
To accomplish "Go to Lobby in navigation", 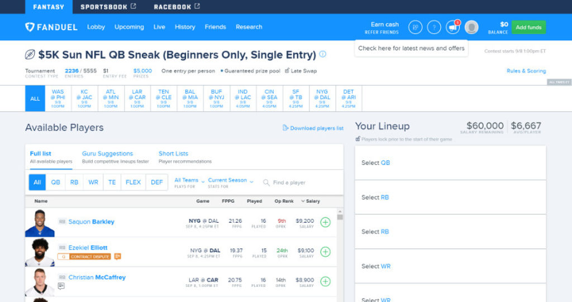I will (x=96, y=27).
